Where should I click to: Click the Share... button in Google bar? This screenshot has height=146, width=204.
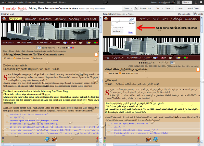187,2
